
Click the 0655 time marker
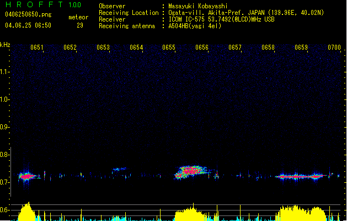tap(169, 48)
